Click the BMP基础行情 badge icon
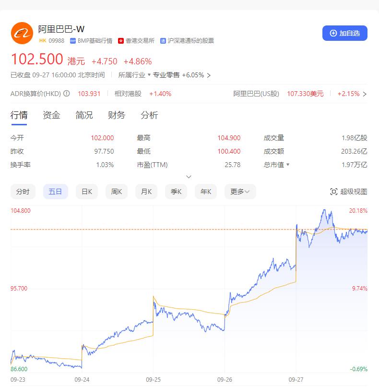379x387 pixels. pos(73,41)
